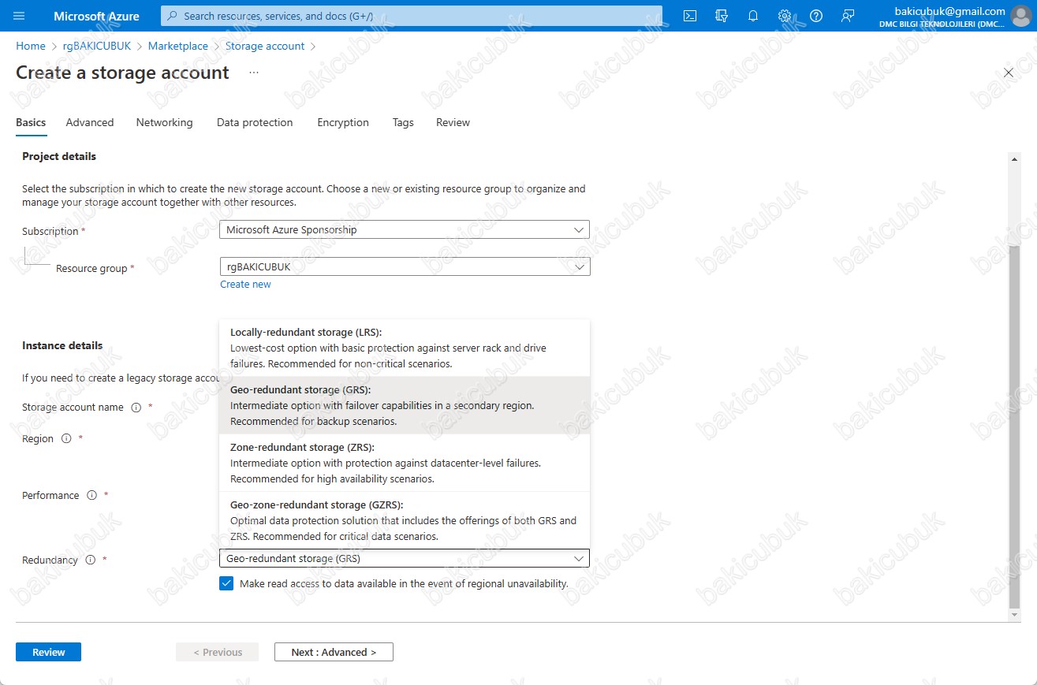This screenshot has width=1037, height=685.
Task: Click the Project details heading
Action: pyautogui.click(x=59, y=156)
